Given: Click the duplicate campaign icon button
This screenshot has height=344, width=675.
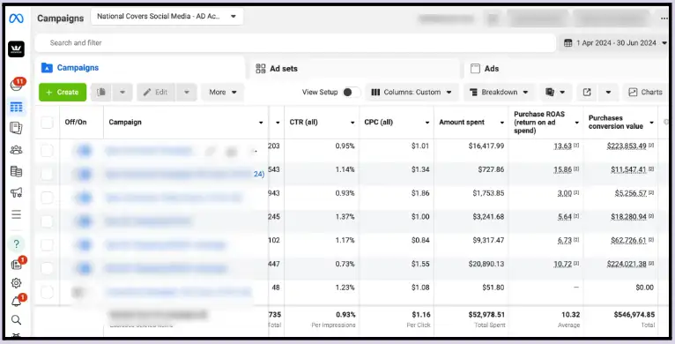Looking at the screenshot, I should 101,93.
